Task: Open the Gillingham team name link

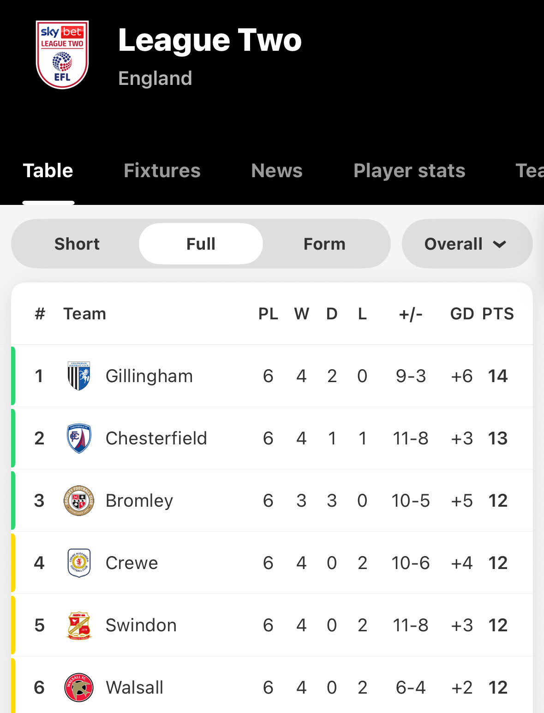Action: (149, 376)
